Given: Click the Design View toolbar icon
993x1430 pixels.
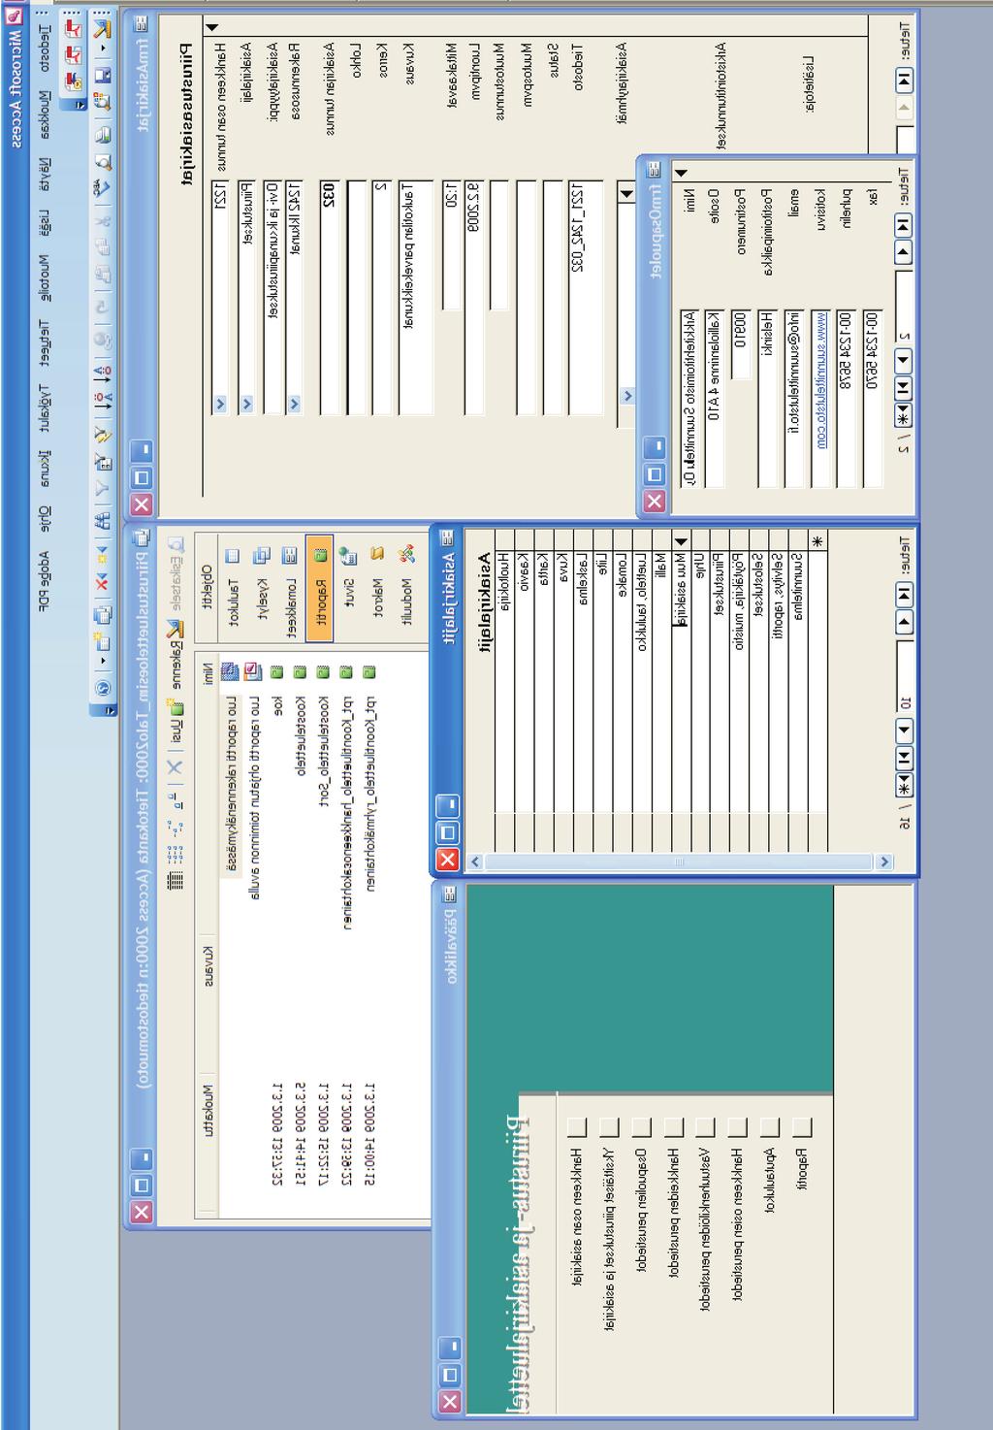Looking at the screenshot, I should 103,31.
